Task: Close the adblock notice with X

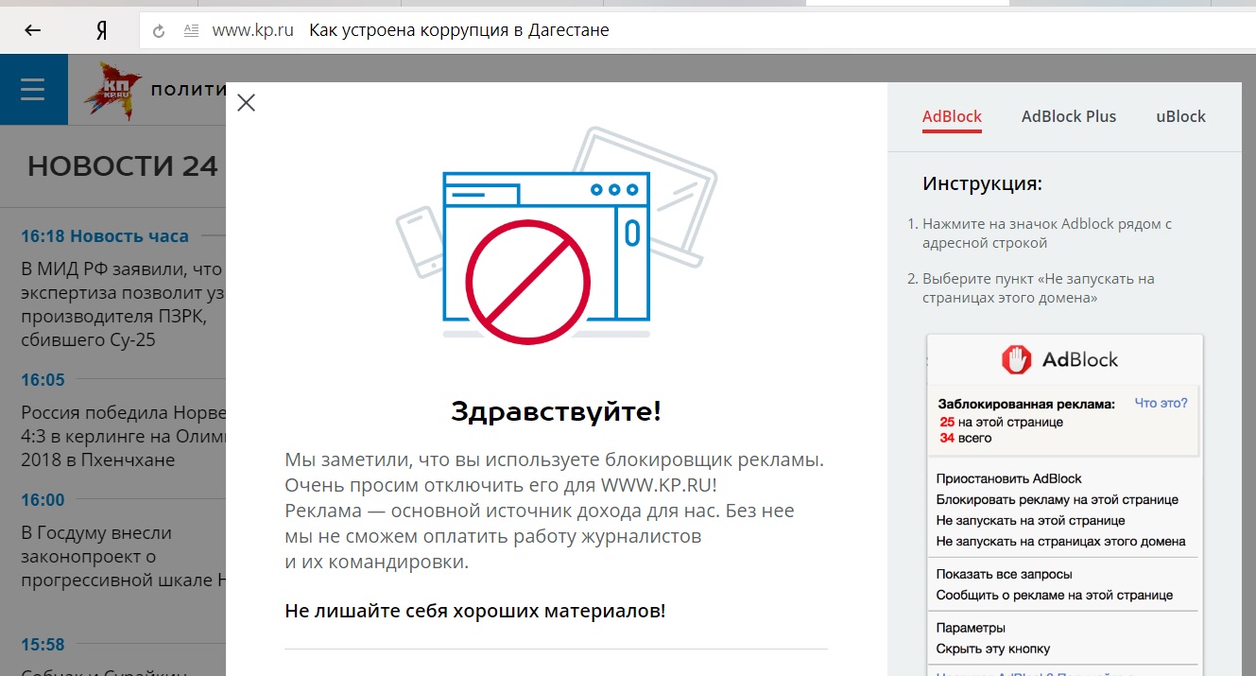Action: coord(246,103)
